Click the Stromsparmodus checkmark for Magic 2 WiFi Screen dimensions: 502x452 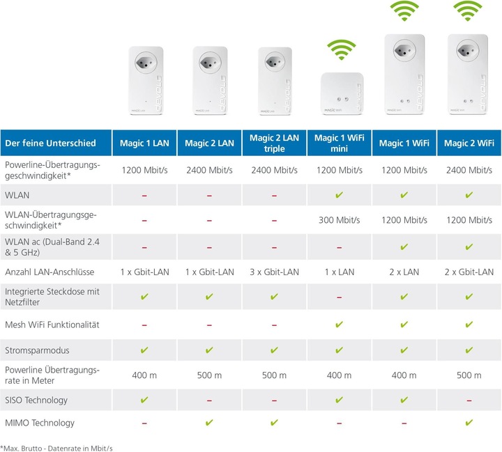point(469,350)
